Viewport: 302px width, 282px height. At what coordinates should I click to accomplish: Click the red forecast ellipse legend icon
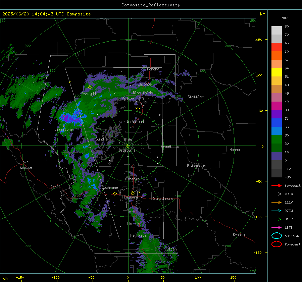click(x=276, y=244)
